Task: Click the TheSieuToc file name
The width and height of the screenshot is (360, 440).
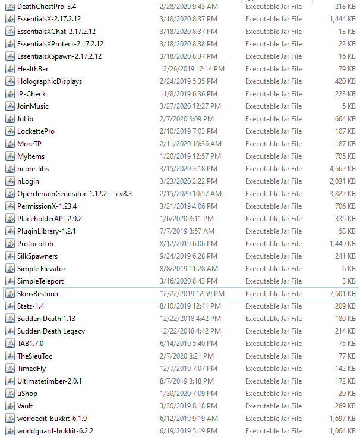Action: (x=35, y=356)
